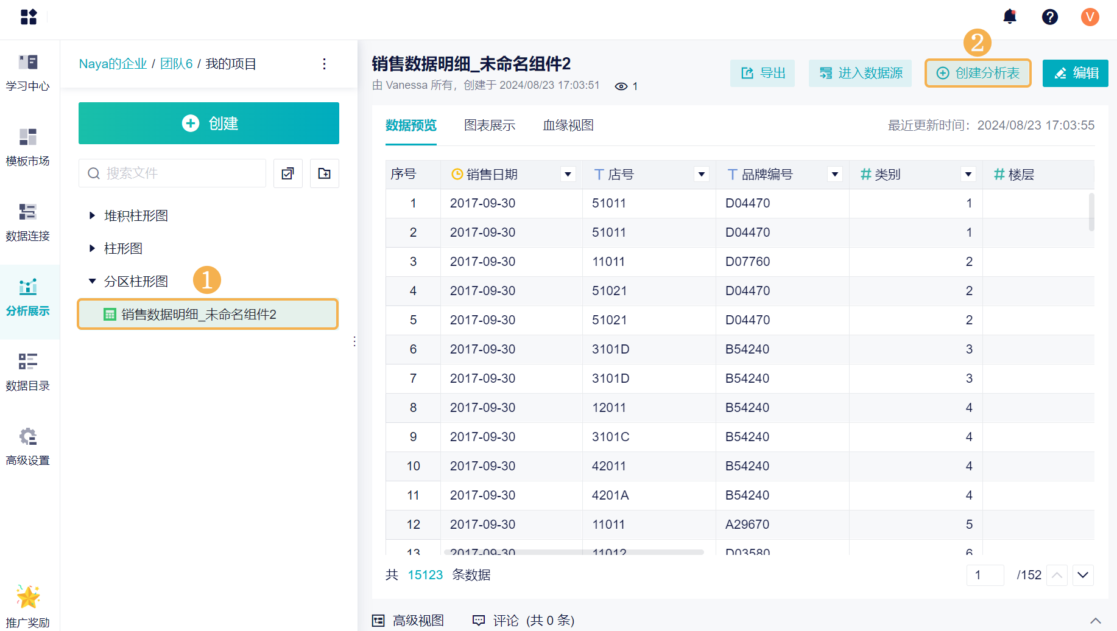The height and width of the screenshot is (631, 1117).
Task: Click the 创建分析表 button
Action: point(978,73)
